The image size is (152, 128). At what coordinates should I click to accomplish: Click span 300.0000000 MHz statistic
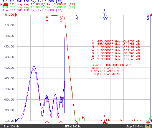click(112, 65)
